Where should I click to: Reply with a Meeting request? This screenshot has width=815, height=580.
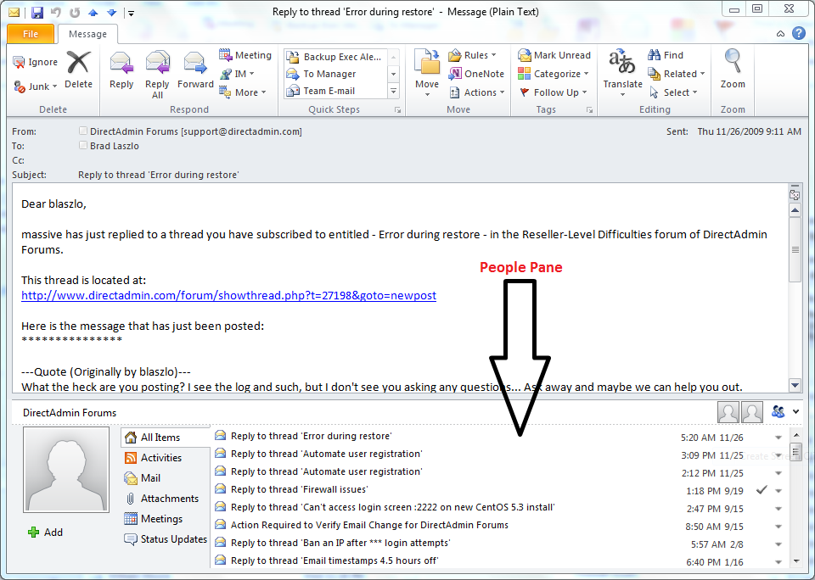coord(245,55)
